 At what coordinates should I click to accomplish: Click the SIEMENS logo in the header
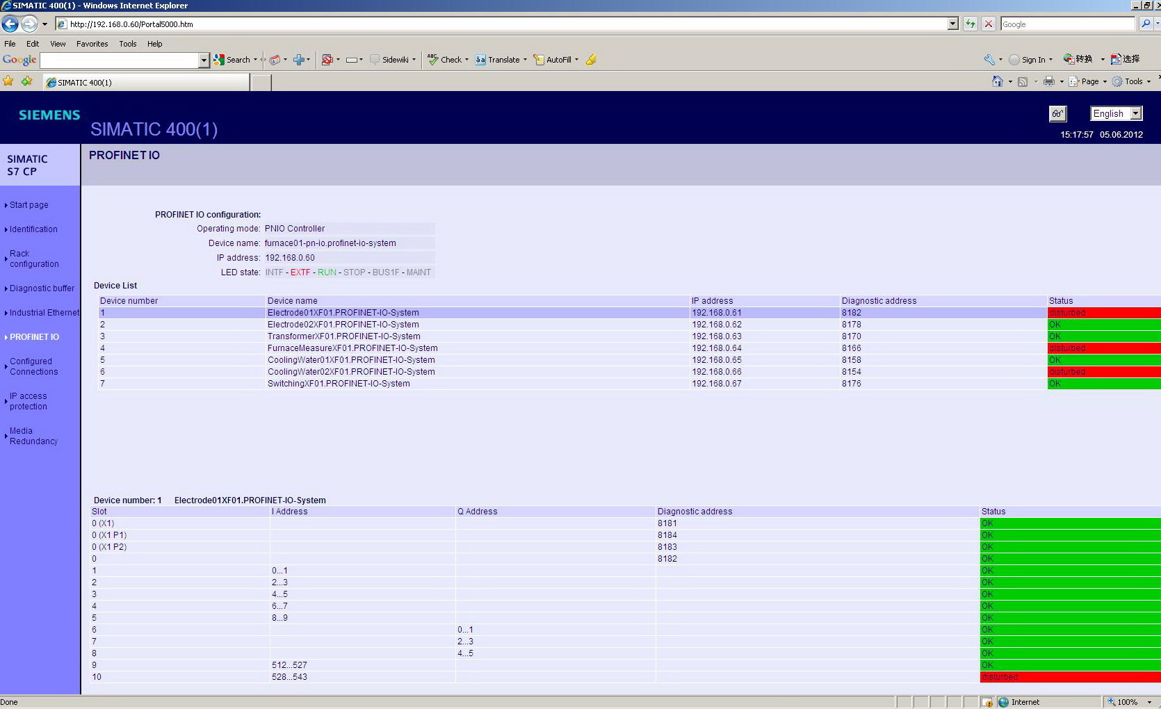click(49, 115)
